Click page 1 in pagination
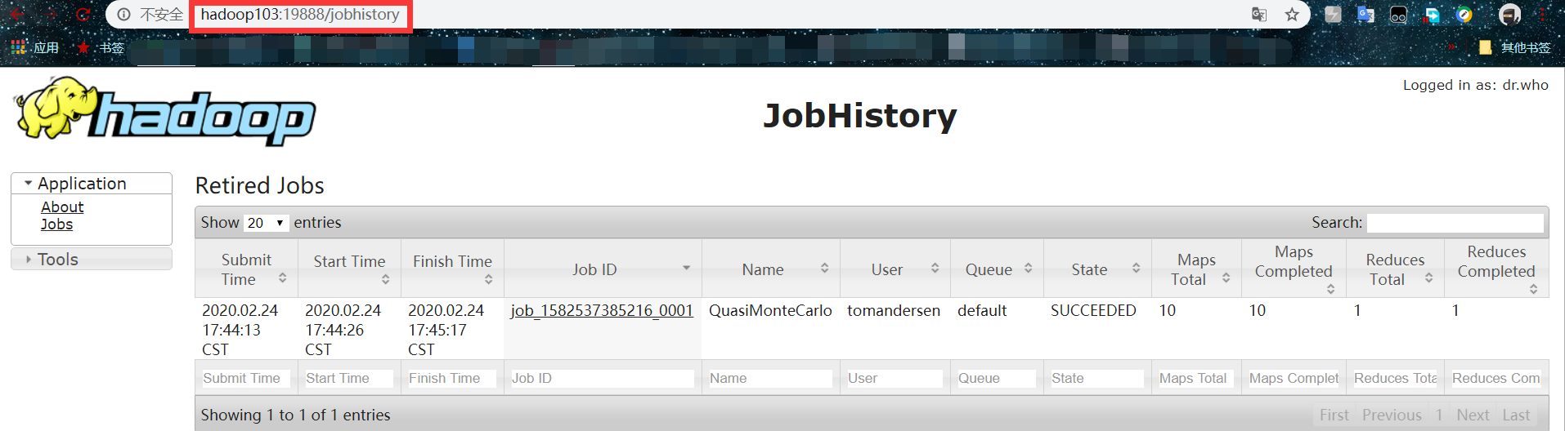Viewport: 1565px width, 431px height. 1439,415
